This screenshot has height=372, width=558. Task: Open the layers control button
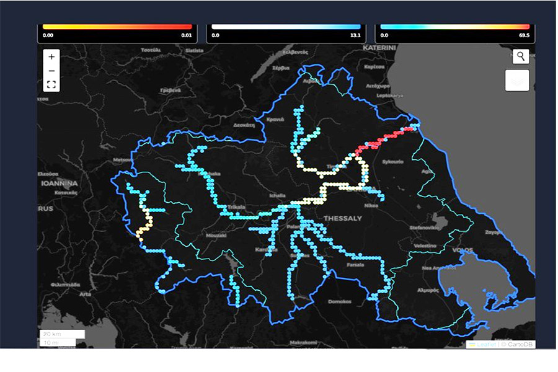518,80
